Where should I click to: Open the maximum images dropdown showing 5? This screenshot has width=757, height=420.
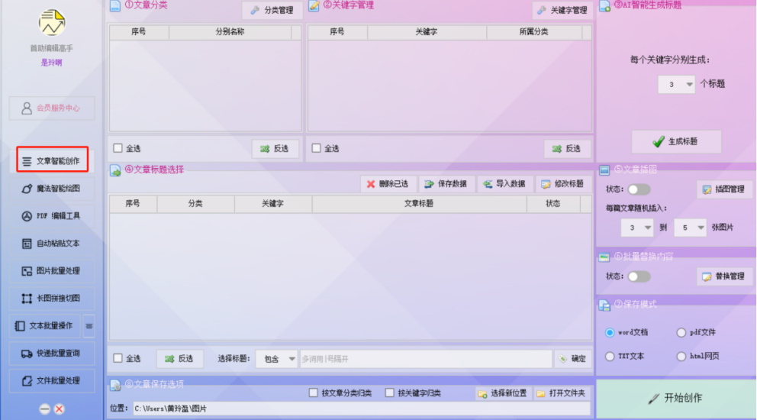690,228
